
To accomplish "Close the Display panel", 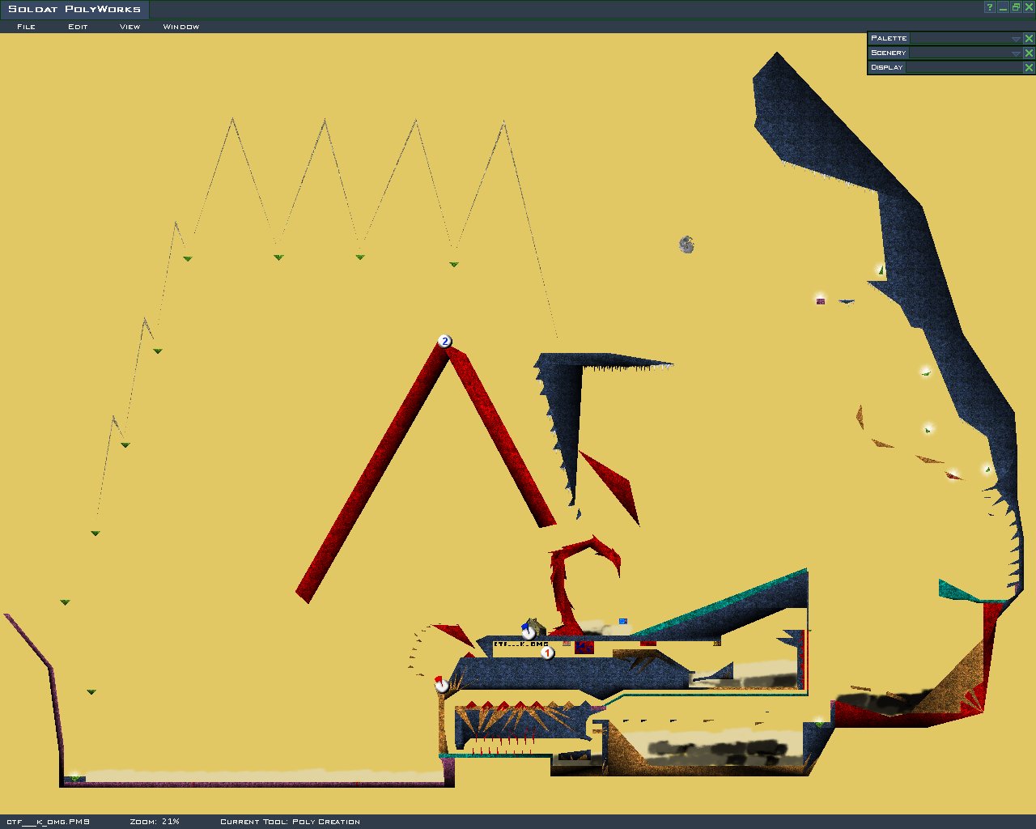I will 1029,68.
